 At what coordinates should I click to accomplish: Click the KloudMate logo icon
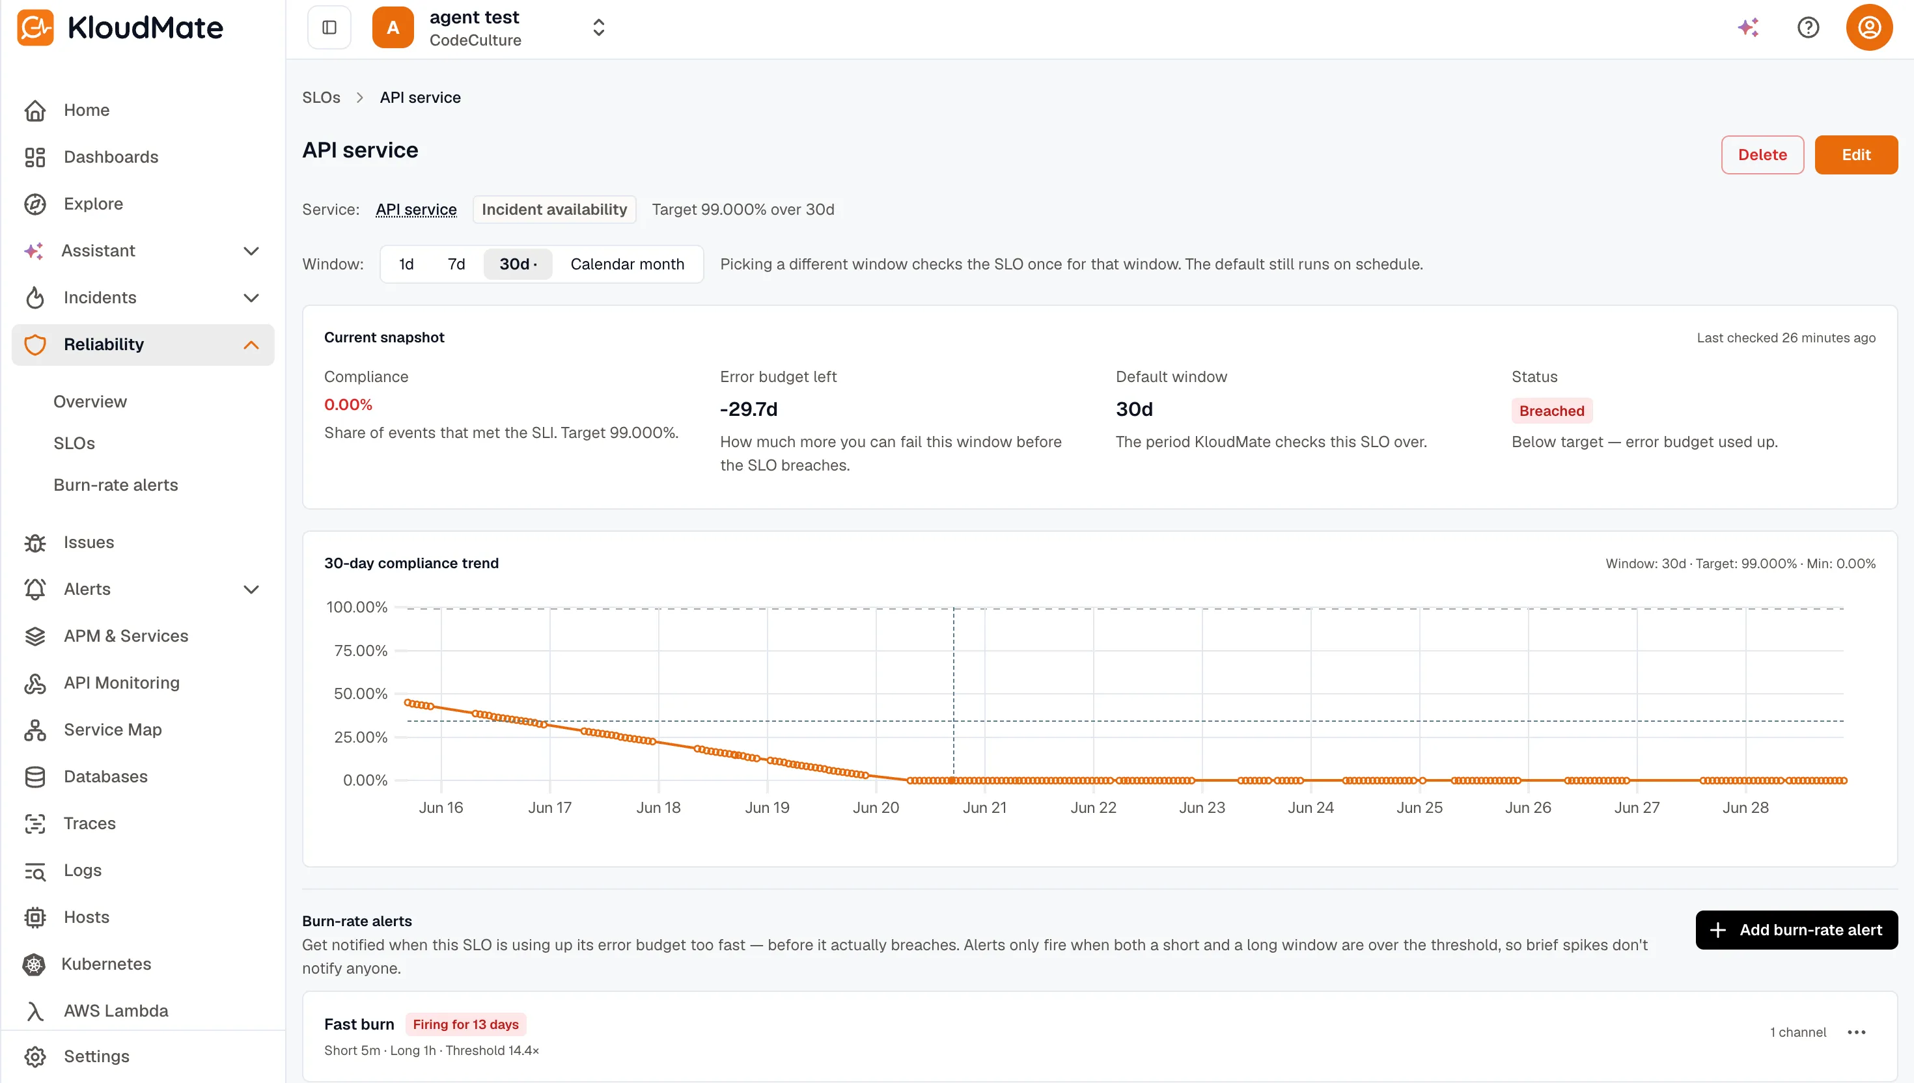pyautogui.click(x=35, y=27)
